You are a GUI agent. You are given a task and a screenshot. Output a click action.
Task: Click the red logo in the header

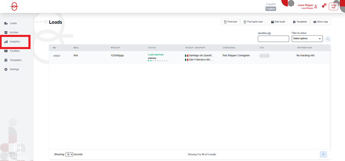coord(14,6)
